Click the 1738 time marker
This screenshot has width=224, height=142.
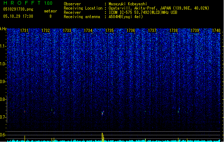click(x=173, y=31)
